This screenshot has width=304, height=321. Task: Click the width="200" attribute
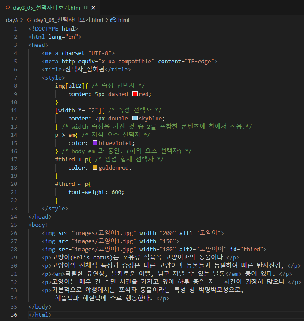coord(157,233)
